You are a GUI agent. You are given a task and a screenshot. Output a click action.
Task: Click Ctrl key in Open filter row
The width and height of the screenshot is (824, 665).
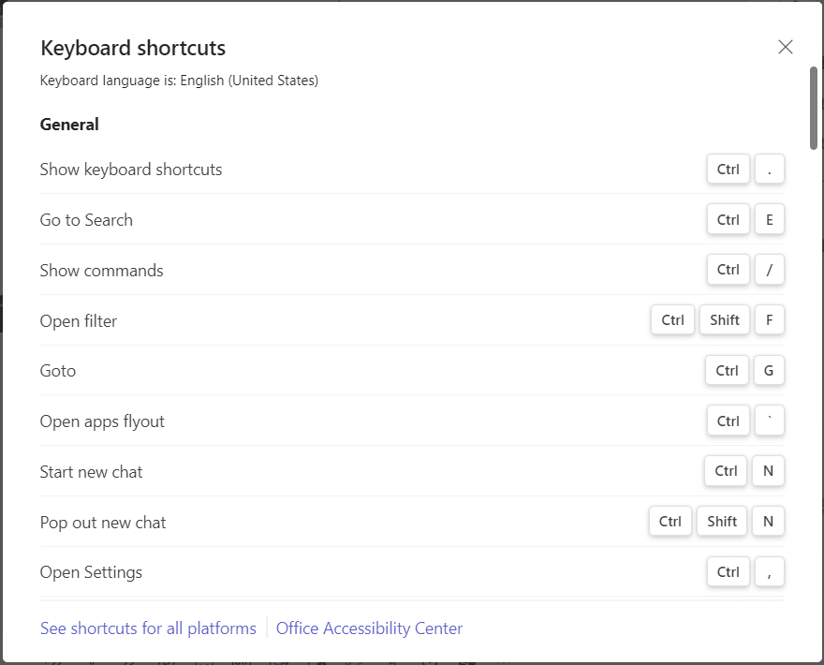[672, 319]
